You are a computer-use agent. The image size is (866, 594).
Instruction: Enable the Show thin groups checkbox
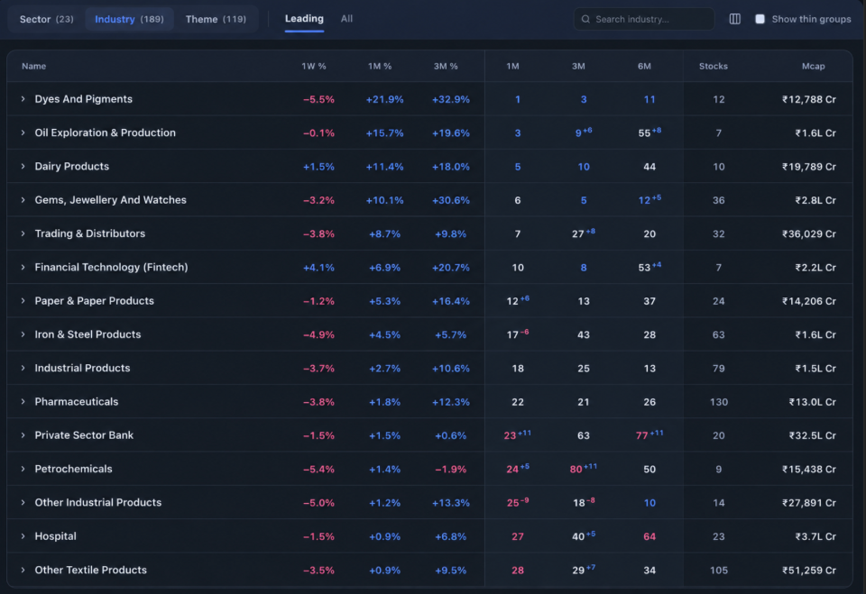(760, 19)
